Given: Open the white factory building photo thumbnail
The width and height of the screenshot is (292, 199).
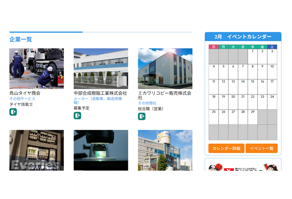Looking at the screenshot, I should tap(101, 68).
